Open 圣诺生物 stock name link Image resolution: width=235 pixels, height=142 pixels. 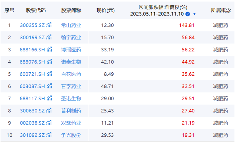coord(71,99)
